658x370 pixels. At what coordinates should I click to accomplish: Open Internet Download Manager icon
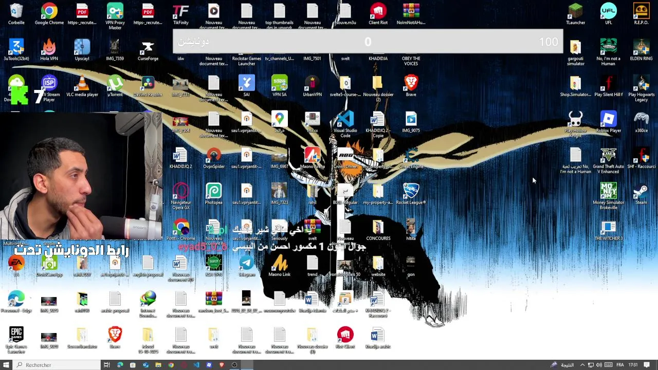coord(148,304)
